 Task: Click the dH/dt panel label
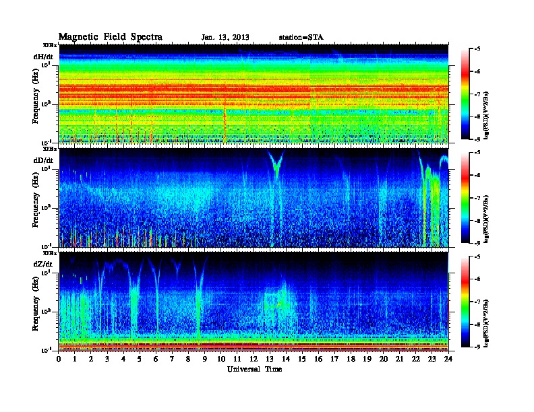coord(43,57)
